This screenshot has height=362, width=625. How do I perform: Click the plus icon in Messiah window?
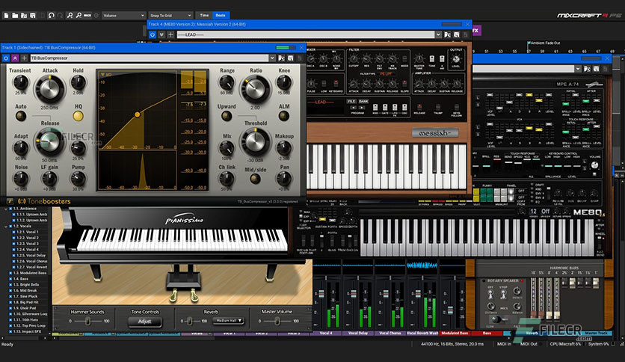click(x=170, y=34)
